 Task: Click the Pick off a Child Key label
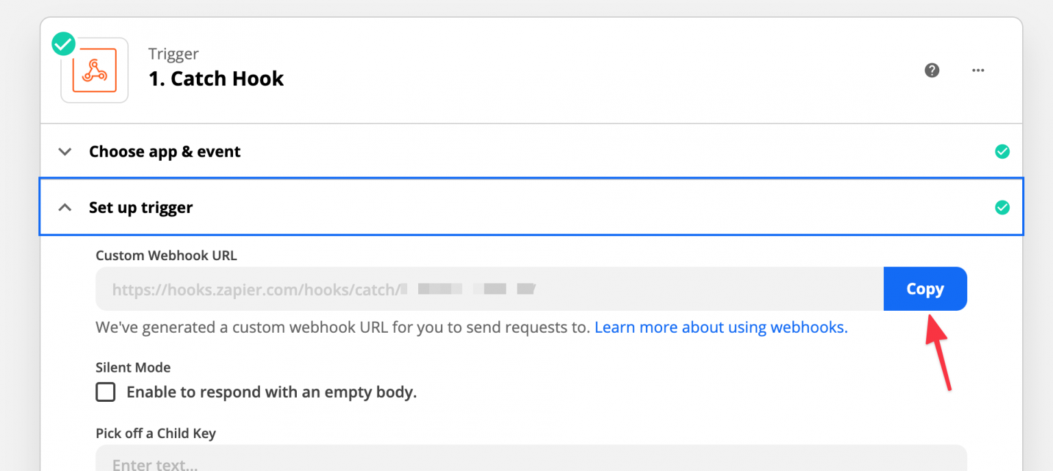[x=155, y=433]
